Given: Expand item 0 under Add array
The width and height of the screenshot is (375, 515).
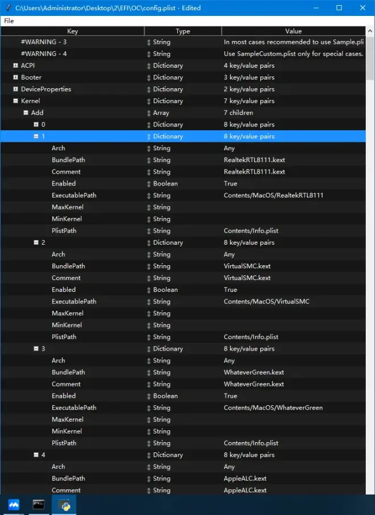Looking at the screenshot, I should (36, 125).
